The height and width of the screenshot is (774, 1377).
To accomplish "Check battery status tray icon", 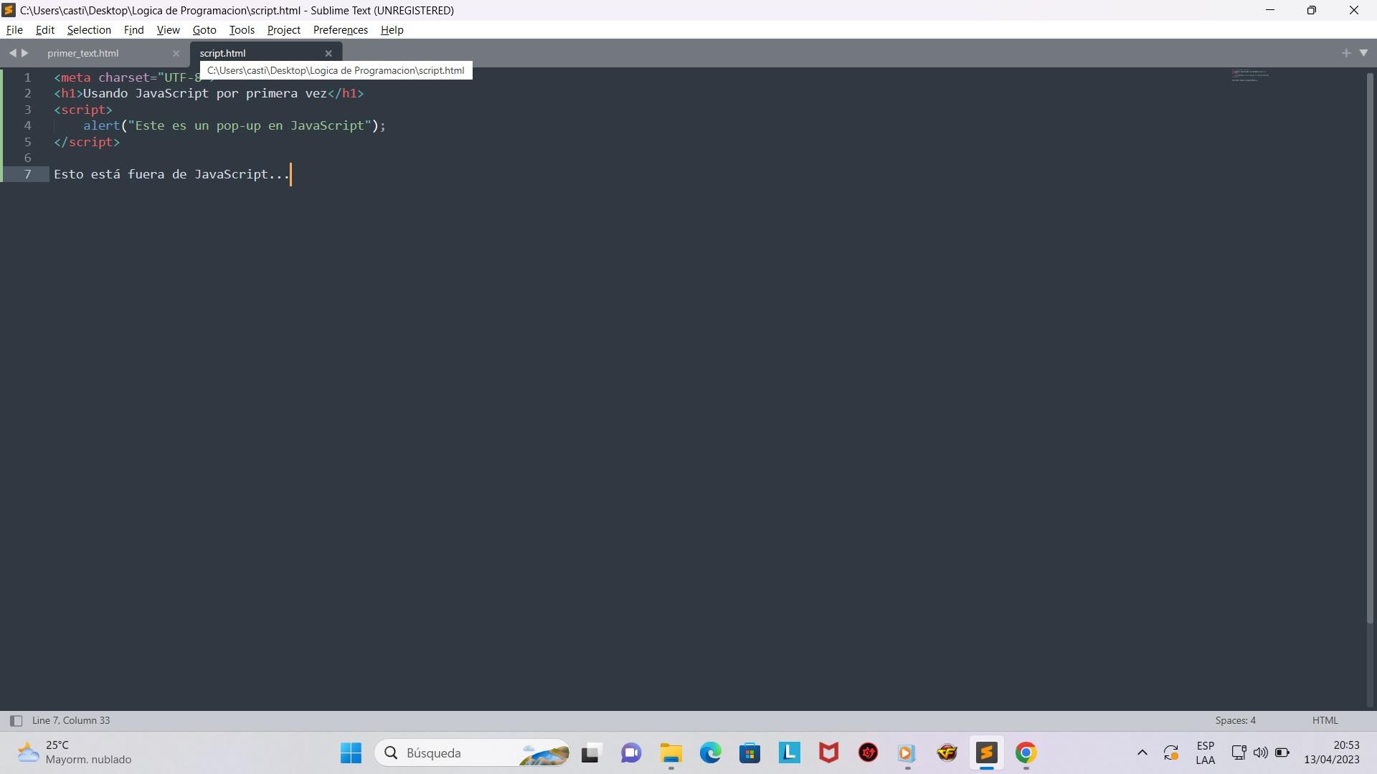I will tap(1282, 753).
